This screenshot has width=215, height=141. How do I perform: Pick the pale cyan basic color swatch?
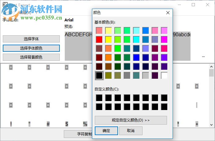click(x=136, y=30)
